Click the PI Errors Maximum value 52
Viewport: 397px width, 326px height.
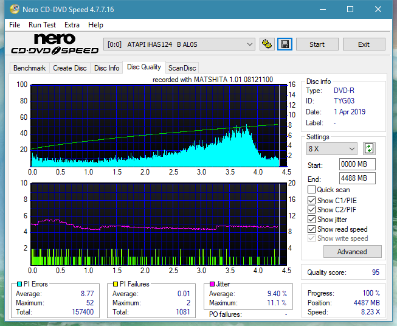coord(90,303)
